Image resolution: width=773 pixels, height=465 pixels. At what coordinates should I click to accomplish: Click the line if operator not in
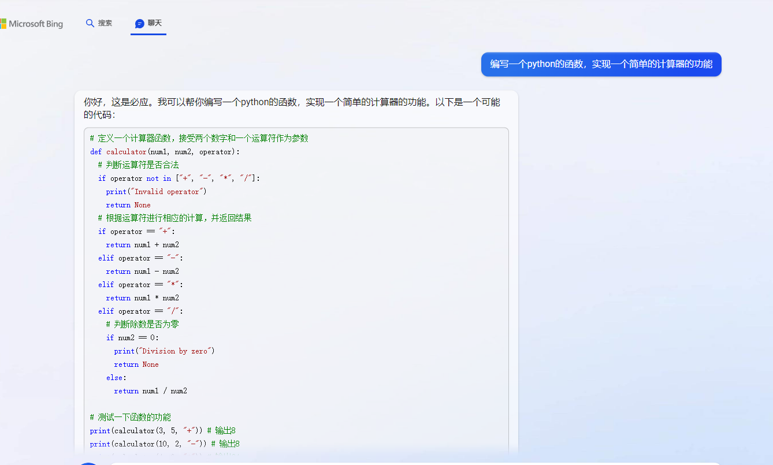point(179,178)
